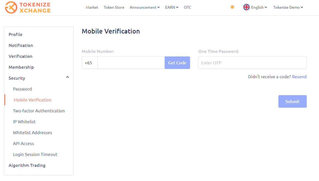
Task: Expand the Announcement dropdown menu
Action: pyautogui.click(x=145, y=7)
